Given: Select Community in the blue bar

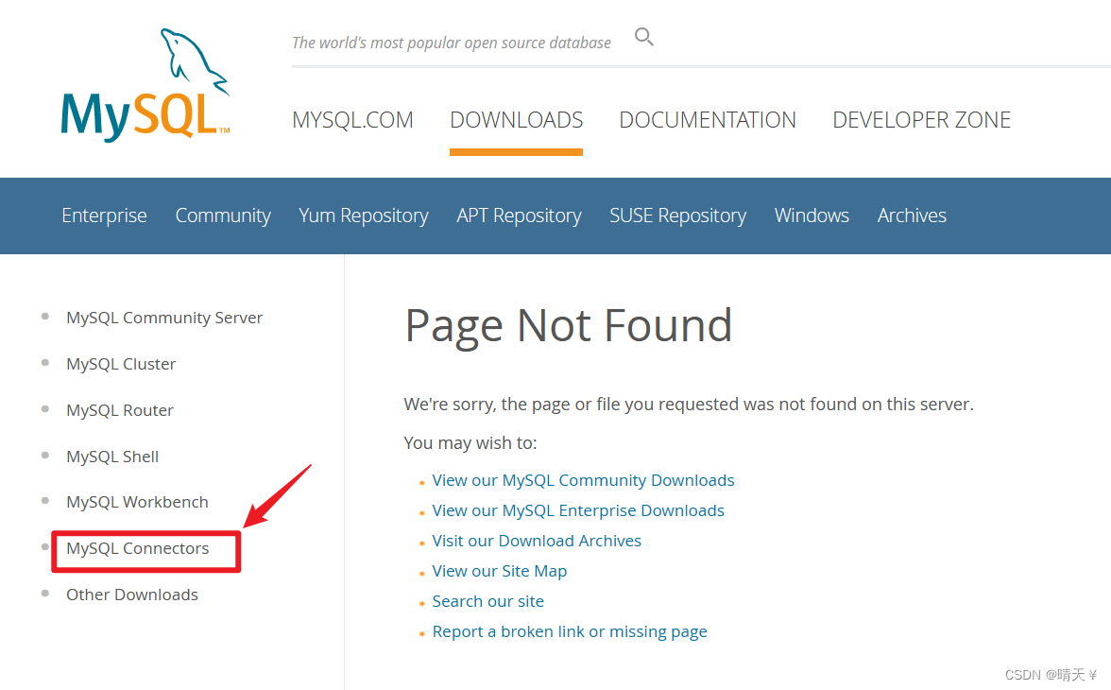Looking at the screenshot, I should 223,216.
